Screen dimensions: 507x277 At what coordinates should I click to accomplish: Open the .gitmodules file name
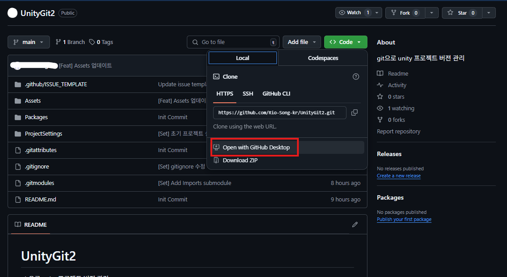click(x=39, y=183)
